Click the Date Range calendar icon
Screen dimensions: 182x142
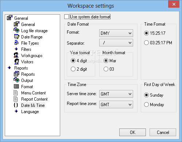pyautogui.click(x=16, y=36)
